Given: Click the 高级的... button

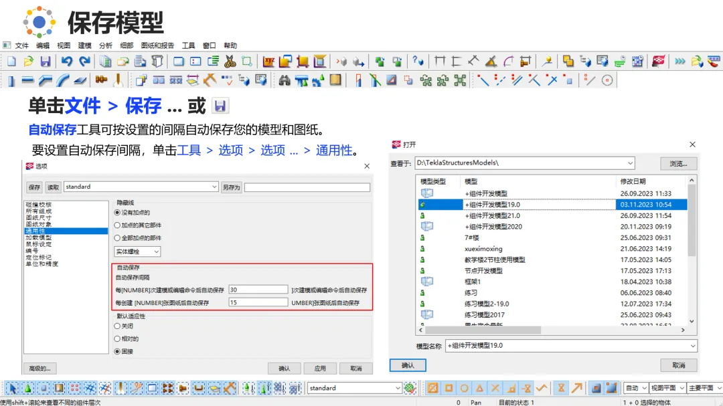Looking at the screenshot, I should [x=39, y=369].
